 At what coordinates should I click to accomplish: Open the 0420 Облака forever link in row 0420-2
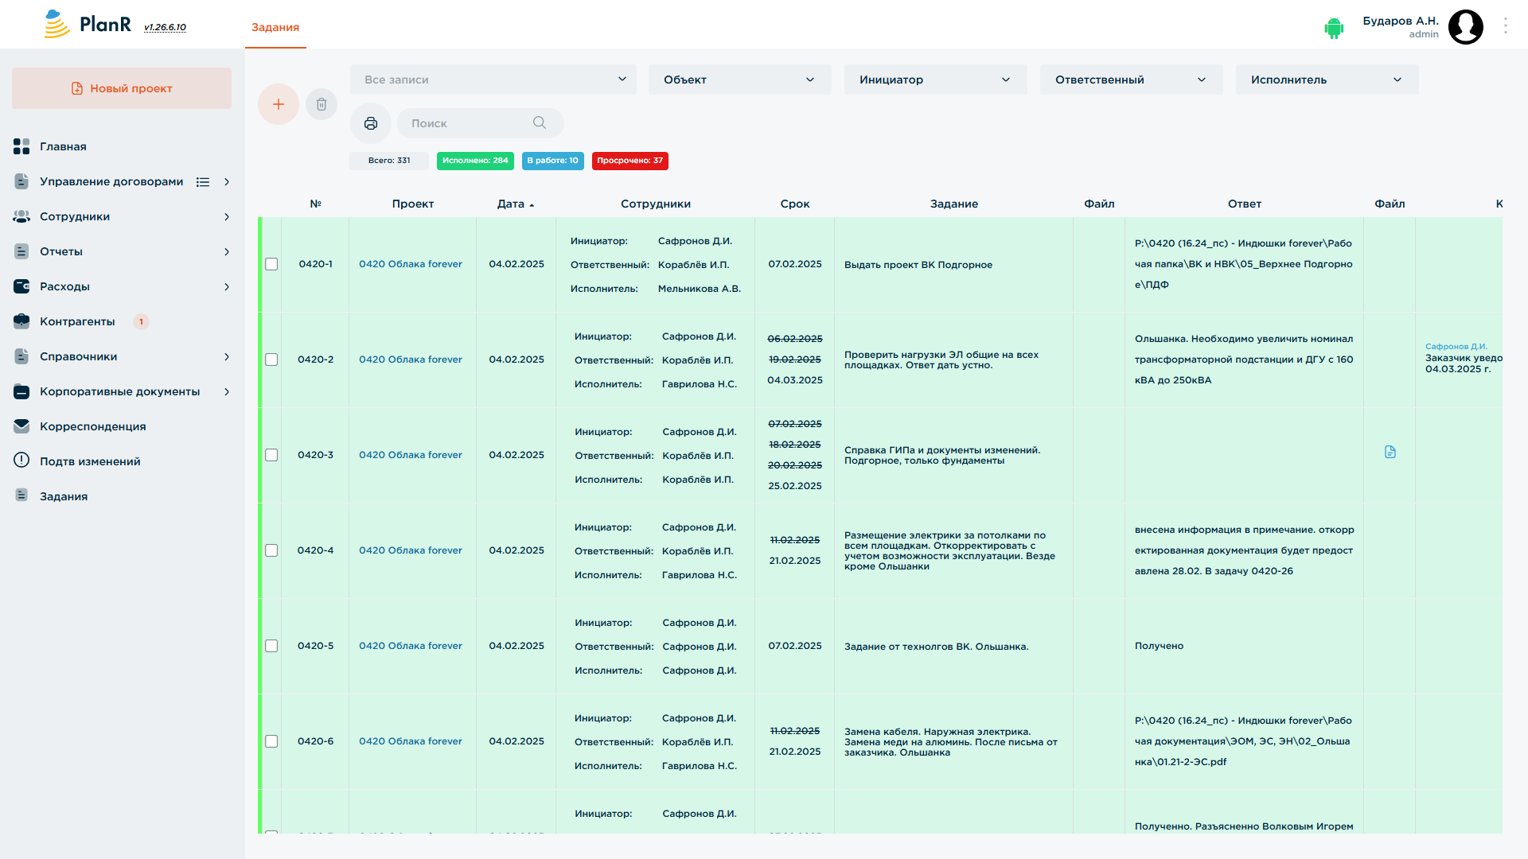pyautogui.click(x=411, y=360)
